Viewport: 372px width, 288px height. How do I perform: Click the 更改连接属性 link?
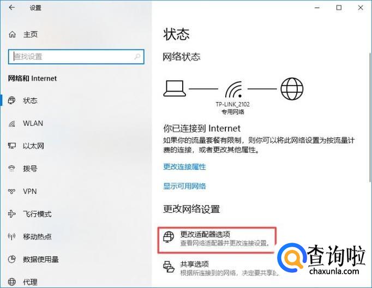click(184, 167)
